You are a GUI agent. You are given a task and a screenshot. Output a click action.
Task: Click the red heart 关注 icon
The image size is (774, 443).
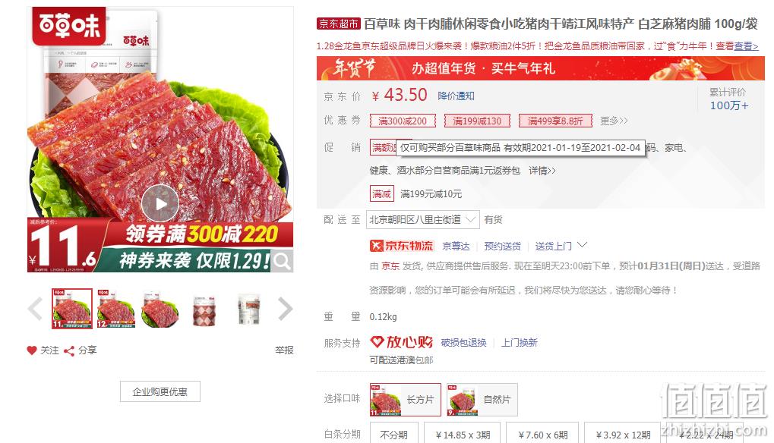[32, 350]
